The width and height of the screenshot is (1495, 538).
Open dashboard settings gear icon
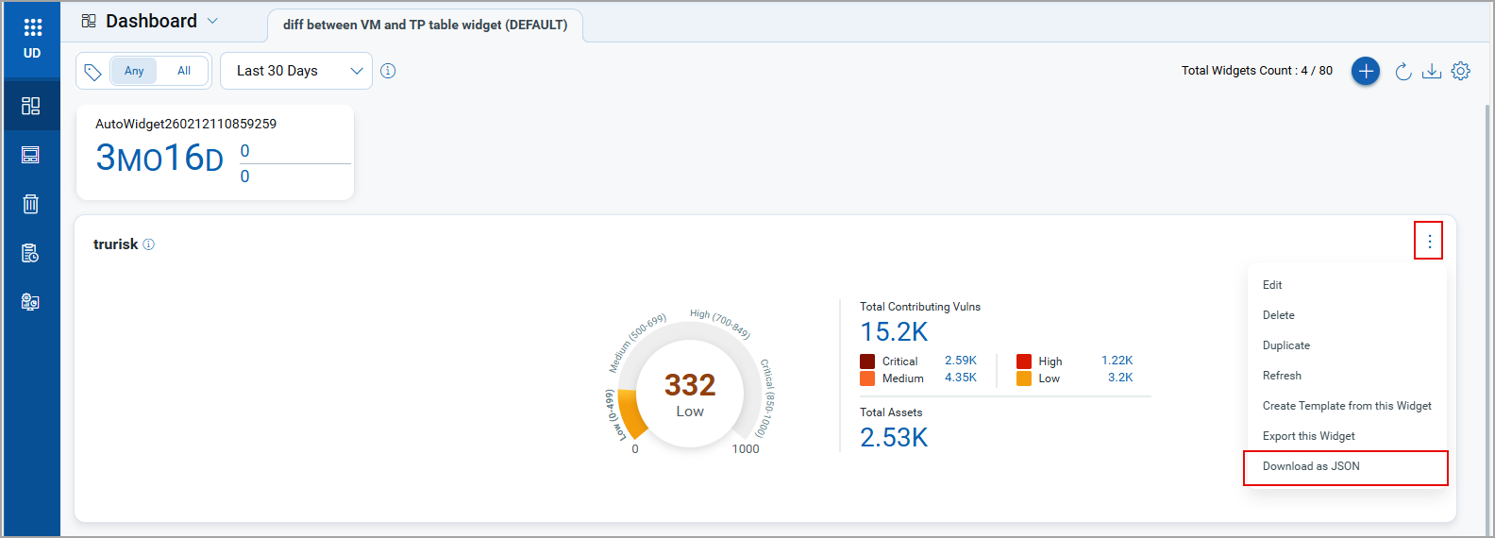(1461, 71)
